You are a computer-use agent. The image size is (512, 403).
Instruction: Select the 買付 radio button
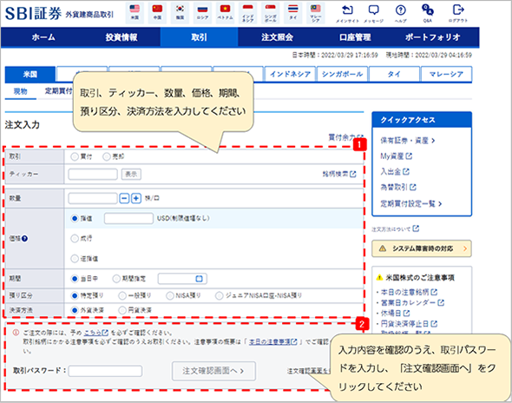[x=75, y=157]
